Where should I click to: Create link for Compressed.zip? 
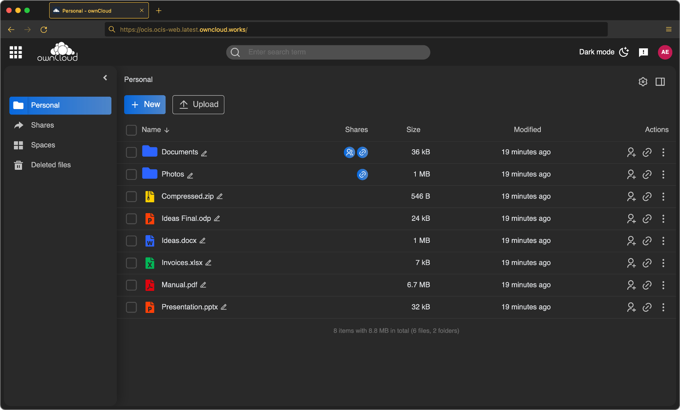tap(647, 196)
